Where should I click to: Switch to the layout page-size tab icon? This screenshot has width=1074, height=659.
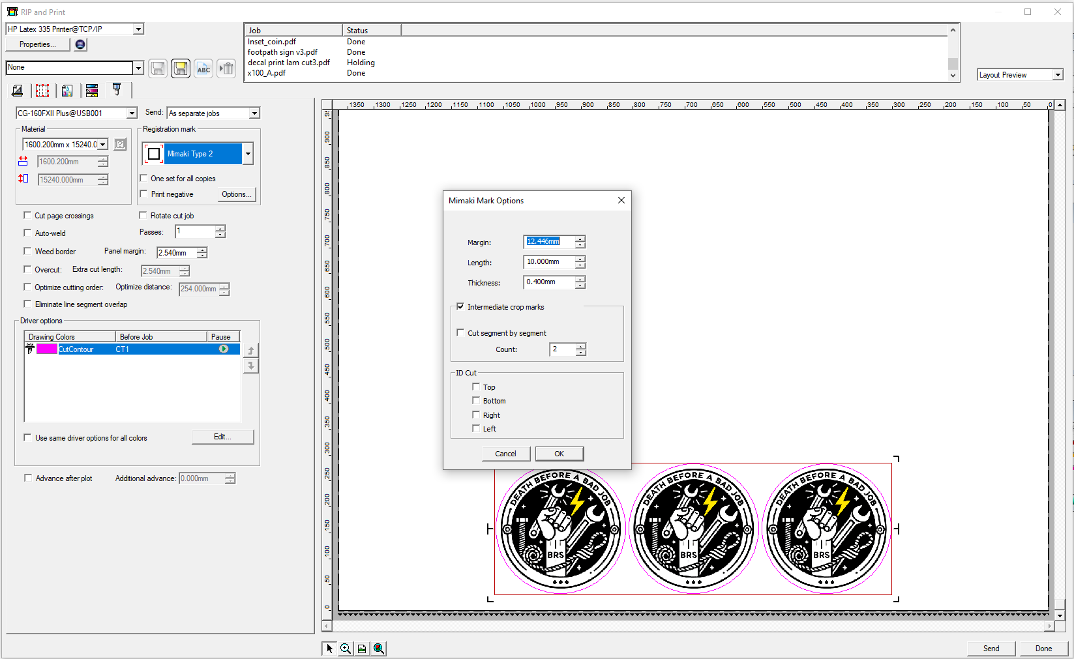point(18,91)
